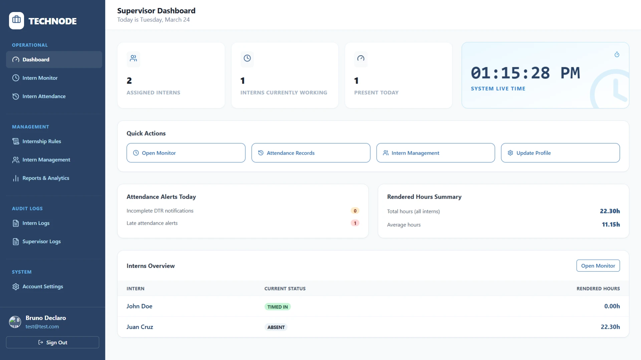The height and width of the screenshot is (360, 641).
Task: Click the Supervisor Logs file icon
Action: point(16,242)
